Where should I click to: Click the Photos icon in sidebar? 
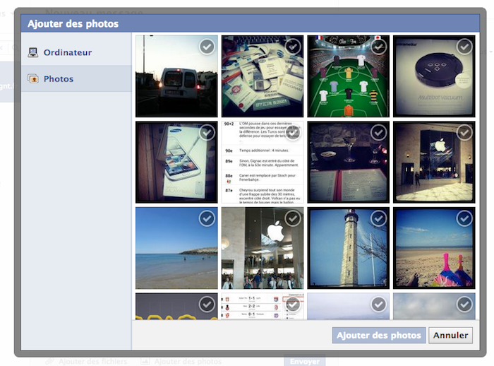point(32,79)
